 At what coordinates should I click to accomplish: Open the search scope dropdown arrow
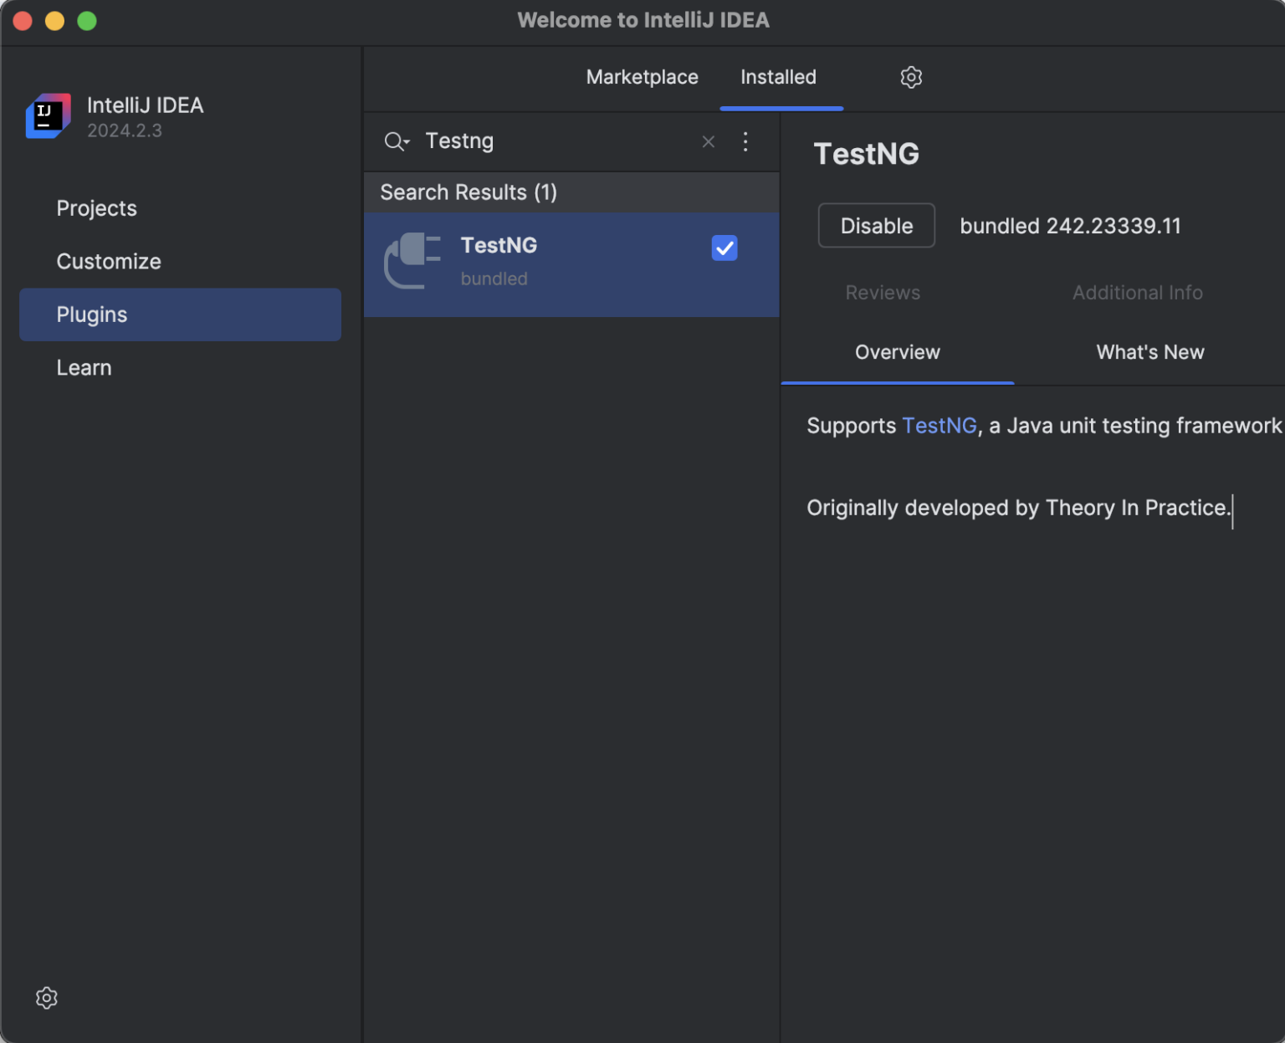[x=406, y=144]
